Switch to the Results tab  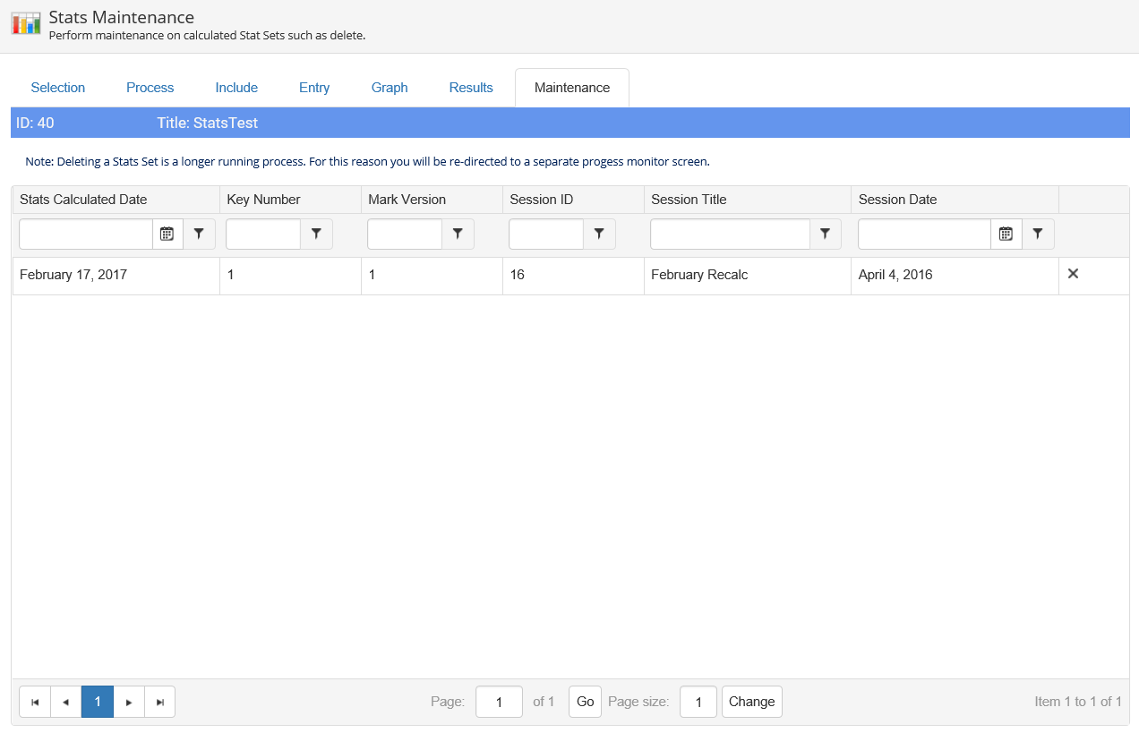click(471, 88)
